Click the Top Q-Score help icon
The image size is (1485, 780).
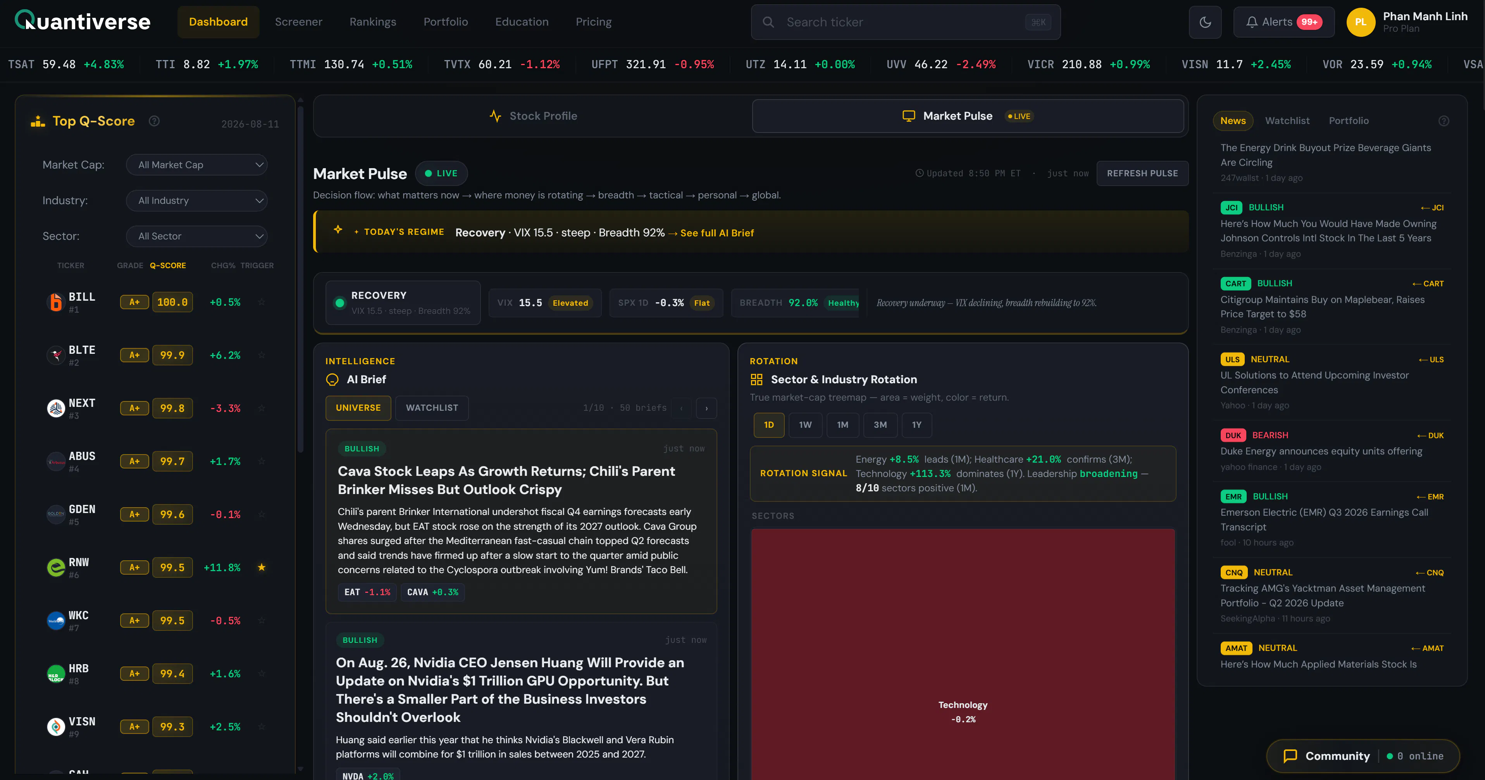pyautogui.click(x=154, y=121)
